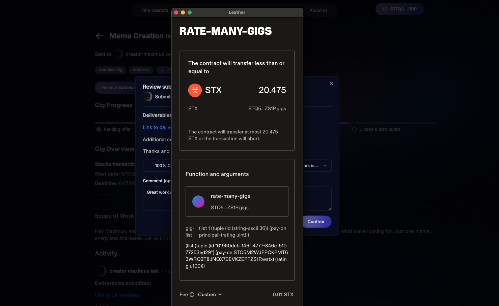Viewport: 499px width, 306px height.
Task: Click the gradient avatar beside rate-many-gigs
Action: click(198, 202)
